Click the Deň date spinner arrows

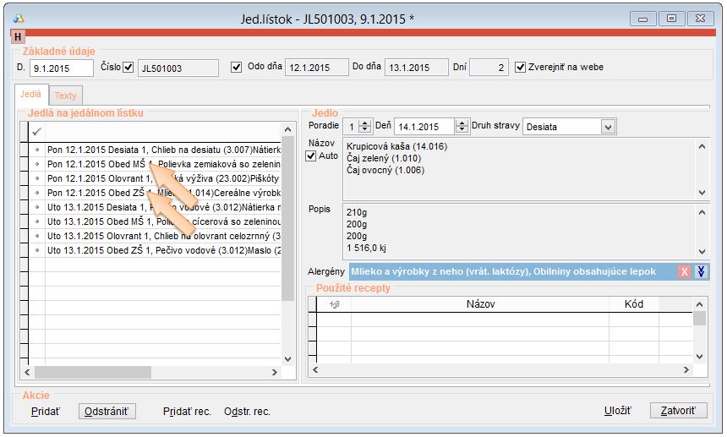coord(460,127)
